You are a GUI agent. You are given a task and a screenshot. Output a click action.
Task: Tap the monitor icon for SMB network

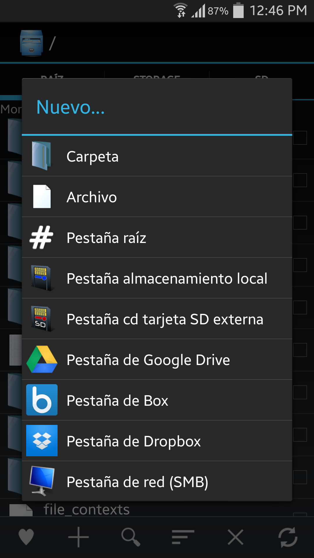pyautogui.click(x=42, y=481)
